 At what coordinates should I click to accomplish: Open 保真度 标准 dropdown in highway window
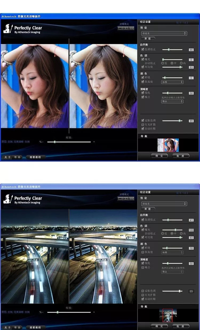[172, 252]
